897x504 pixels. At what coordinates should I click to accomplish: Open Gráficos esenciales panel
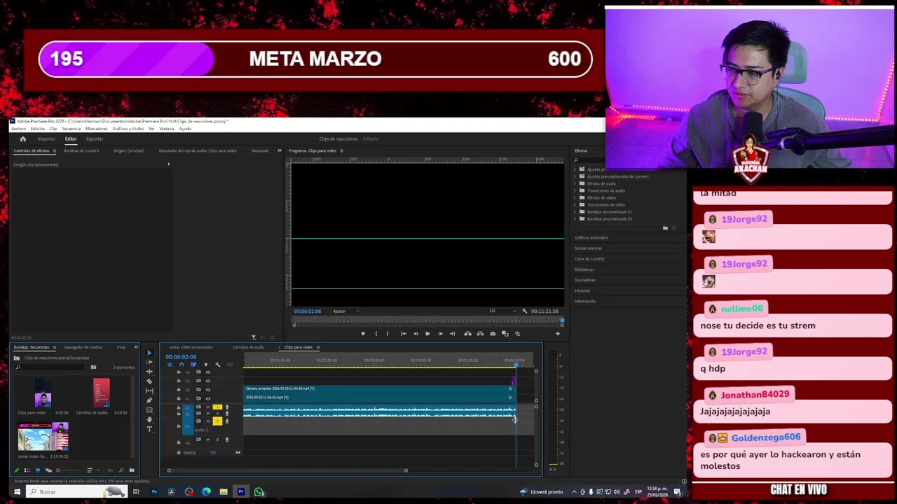(591, 238)
